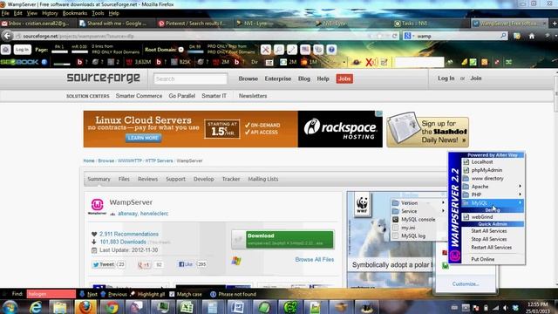Expand the PHP submenu
Viewport: 558px width, 314px height.
point(493,195)
